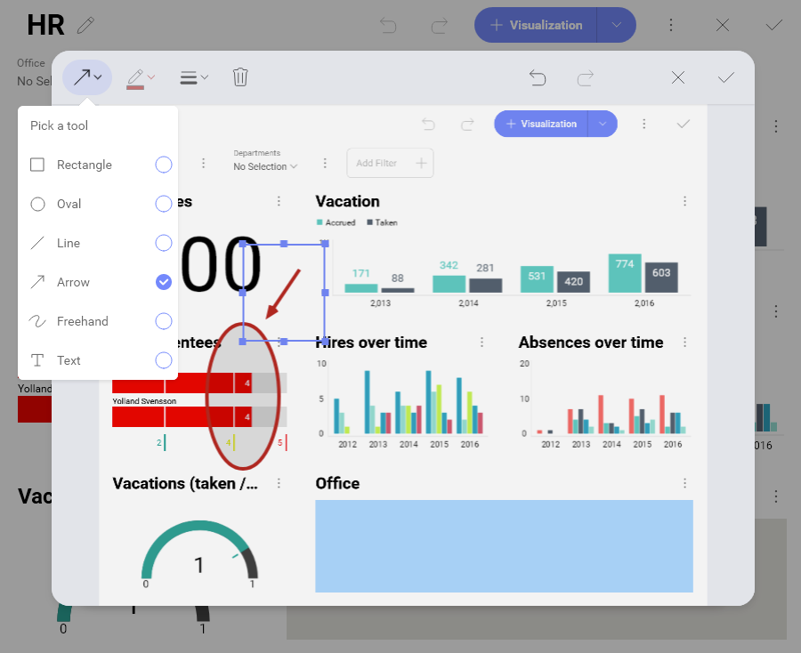Close the background HR dashboard editor
Screen dimensions: 801x653
click(723, 25)
